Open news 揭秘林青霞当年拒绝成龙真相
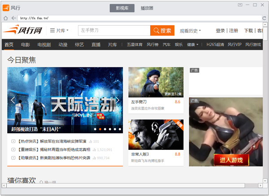The height and width of the screenshot is (196, 269). pyautogui.click(x=65, y=149)
